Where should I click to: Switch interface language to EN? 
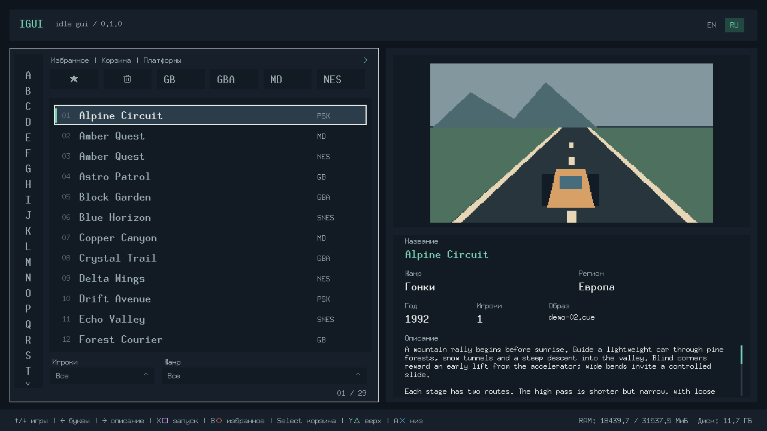coord(711,25)
